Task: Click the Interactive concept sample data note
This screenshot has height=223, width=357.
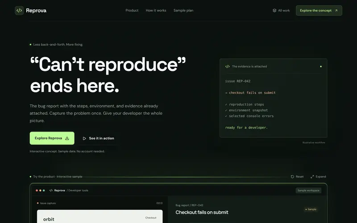Action: [x=67, y=151]
